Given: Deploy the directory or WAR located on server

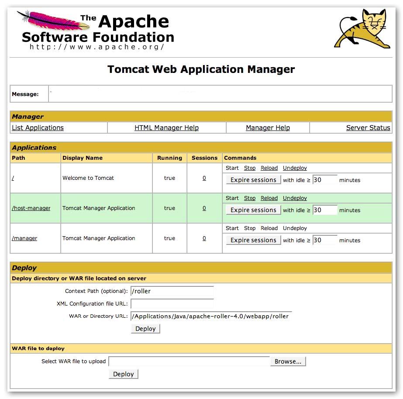Looking at the screenshot, I should click(x=145, y=329).
